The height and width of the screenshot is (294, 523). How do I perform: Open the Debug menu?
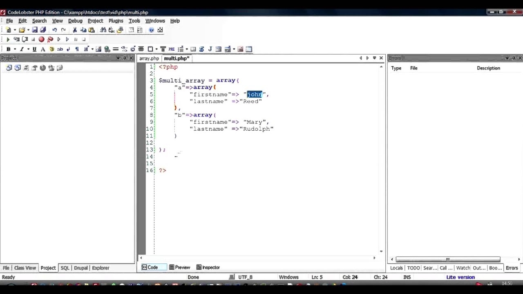(x=75, y=21)
